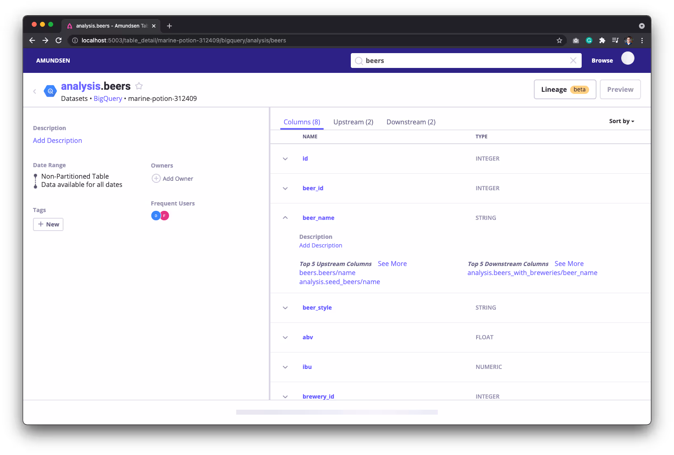Open beers.beers/name upstream link

click(x=327, y=273)
